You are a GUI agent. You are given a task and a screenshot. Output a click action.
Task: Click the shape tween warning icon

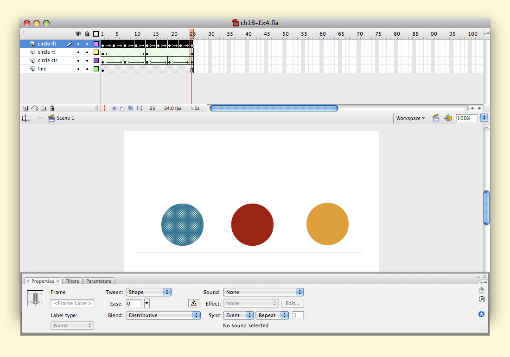[x=193, y=304]
